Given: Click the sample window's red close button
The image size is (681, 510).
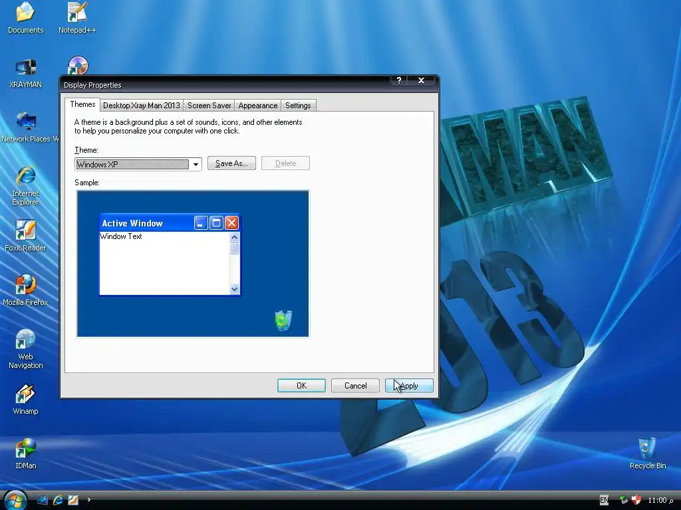Looking at the screenshot, I should tap(231, 223).
